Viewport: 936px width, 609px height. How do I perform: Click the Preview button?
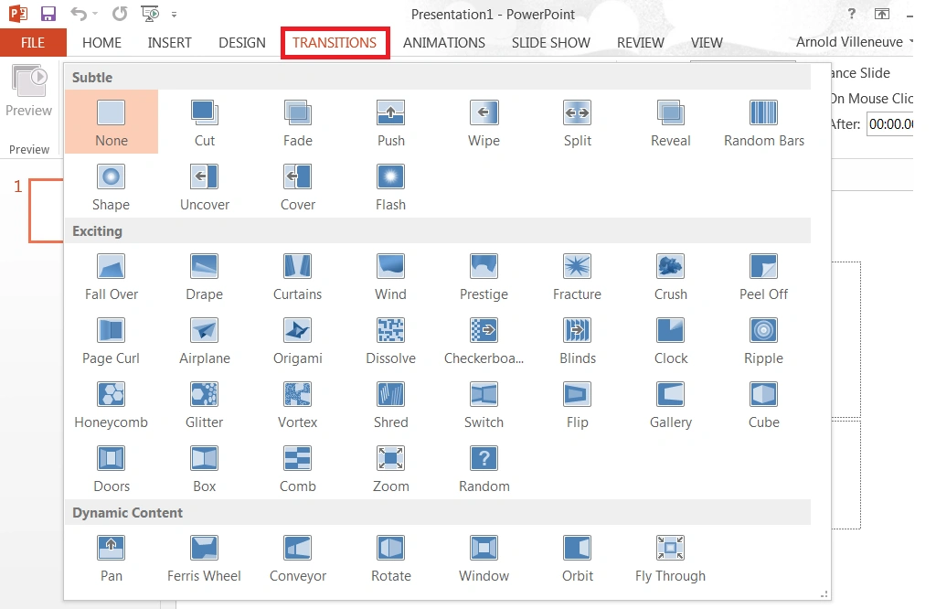[28, 91]
